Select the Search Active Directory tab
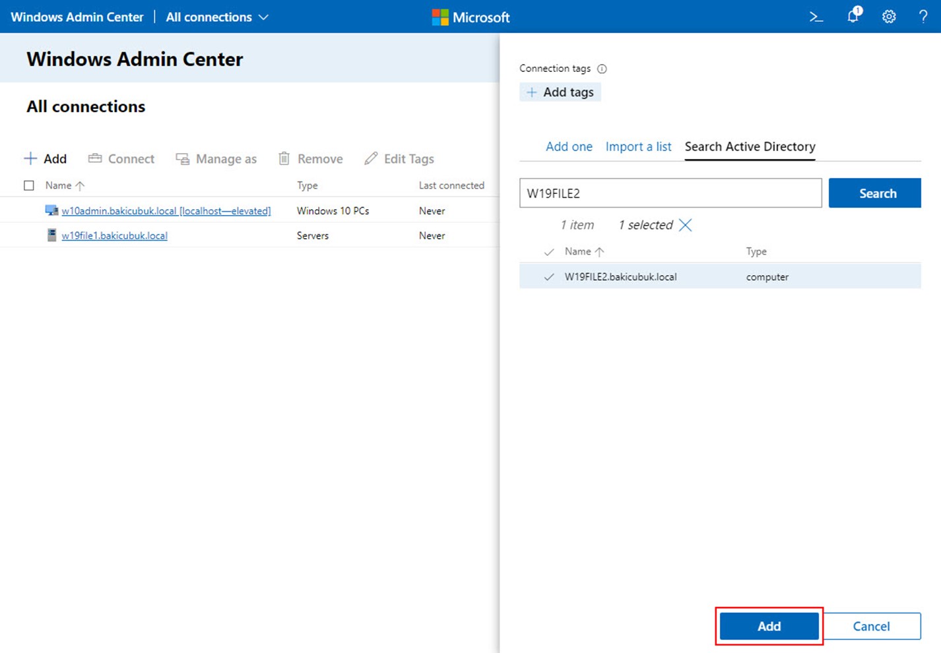This screenshot has height=653, width=941. [750, 146]
